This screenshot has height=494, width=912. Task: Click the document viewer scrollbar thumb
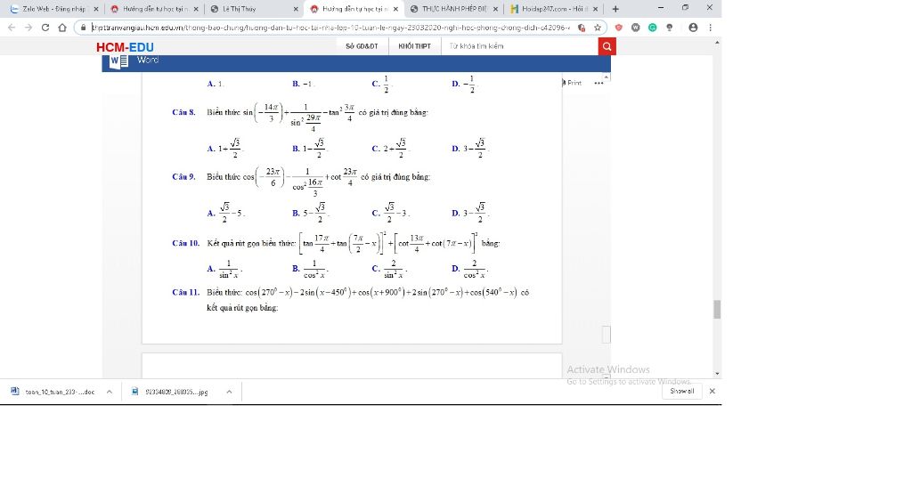click(606, 334)
